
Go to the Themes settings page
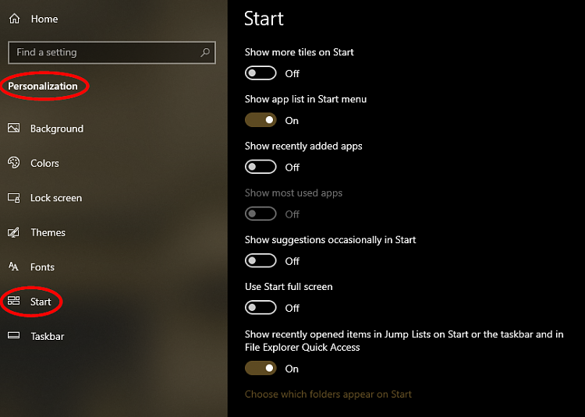pyautogui.click(x=48, y=232)
